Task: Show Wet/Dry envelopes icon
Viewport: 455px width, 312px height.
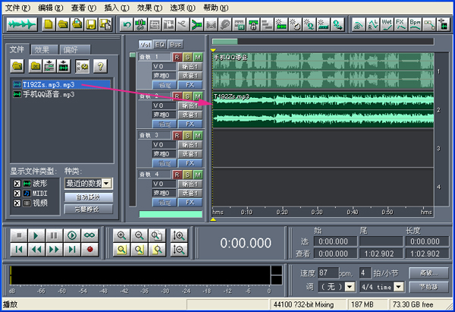Action: coord(387,25)
